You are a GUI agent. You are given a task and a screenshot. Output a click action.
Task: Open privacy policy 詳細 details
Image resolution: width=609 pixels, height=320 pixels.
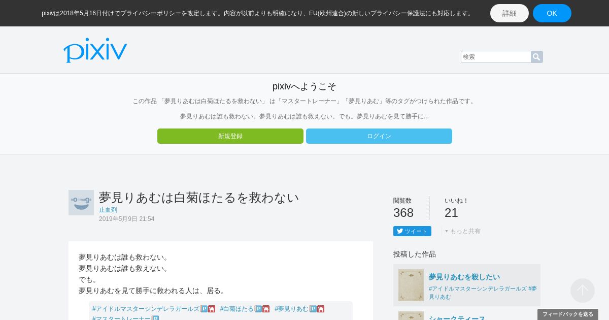pyautogui.click(x=510, y=13)
